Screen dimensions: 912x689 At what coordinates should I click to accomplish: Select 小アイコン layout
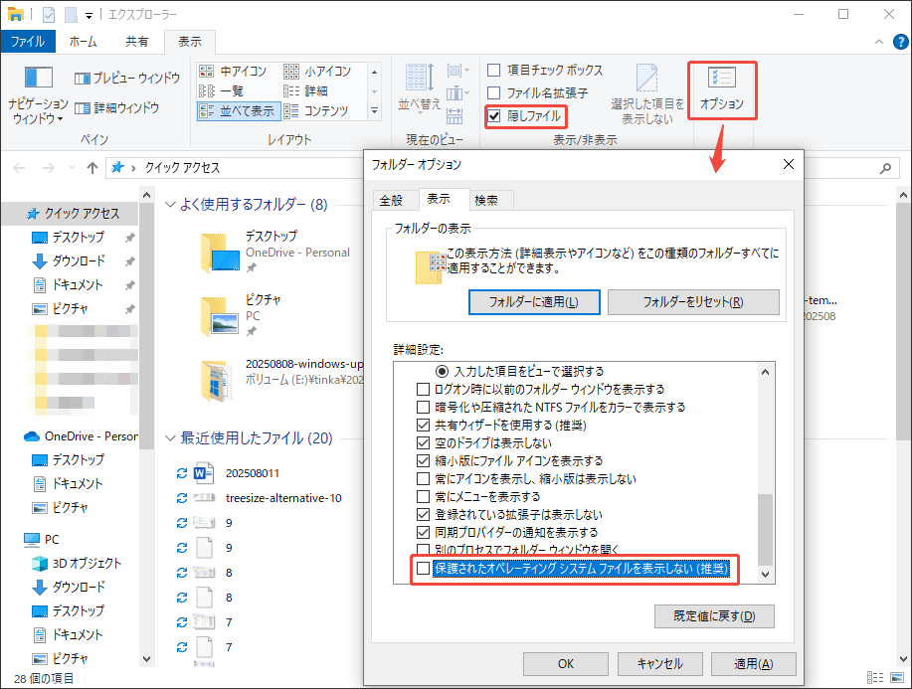pos(317,71)
